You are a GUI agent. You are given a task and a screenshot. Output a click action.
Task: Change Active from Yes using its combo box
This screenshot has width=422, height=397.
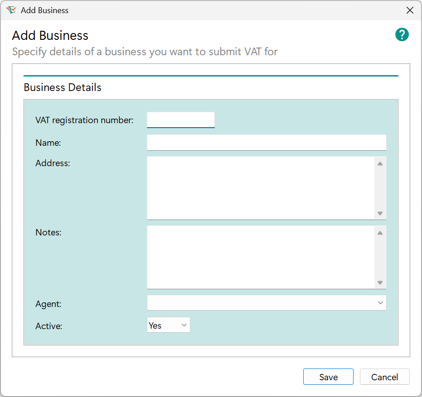(x=168, y=325)
